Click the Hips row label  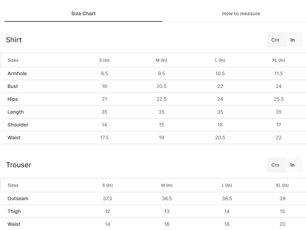click(x=13, y=99)
